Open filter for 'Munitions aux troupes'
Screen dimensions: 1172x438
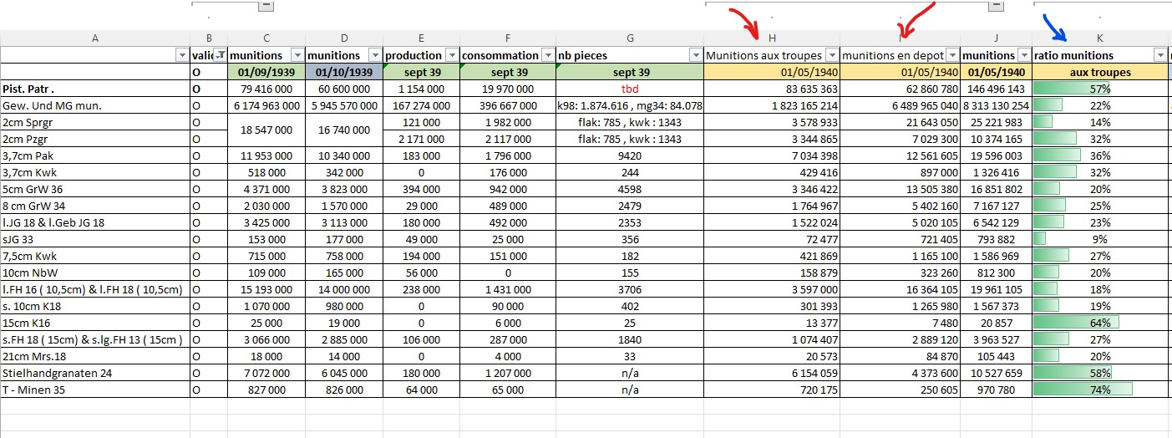coord(830,55)
